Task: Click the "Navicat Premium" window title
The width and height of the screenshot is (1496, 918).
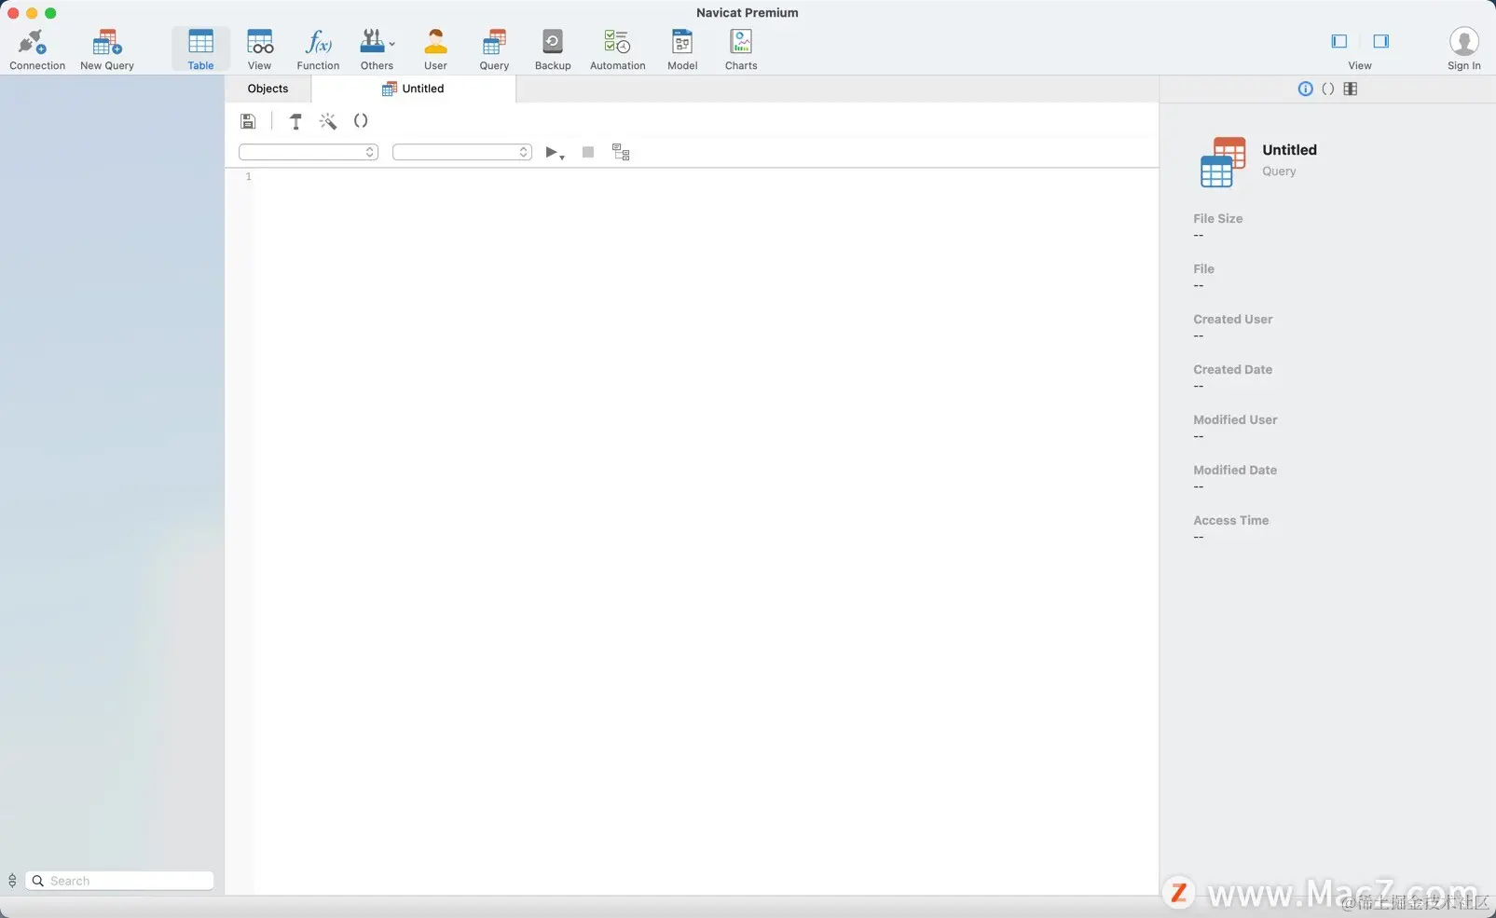Action: pos(747,12)
